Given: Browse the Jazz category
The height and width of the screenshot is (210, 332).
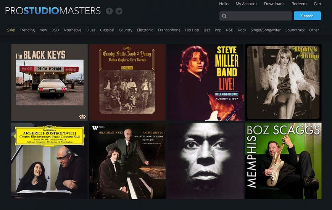Looking at the screenshot, I should (207, 30).
